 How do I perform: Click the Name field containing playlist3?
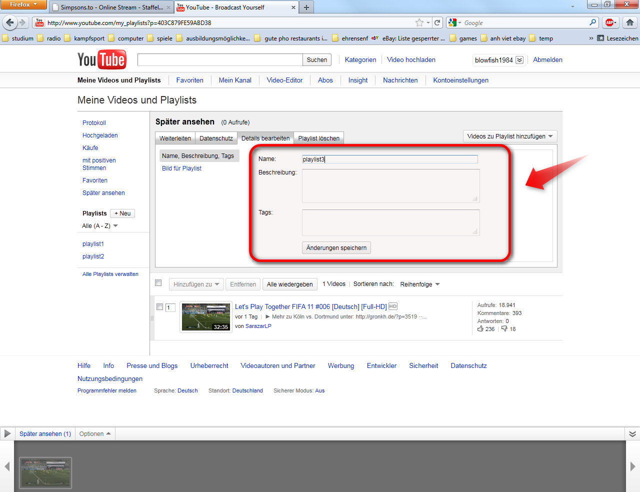pos(389,159)
